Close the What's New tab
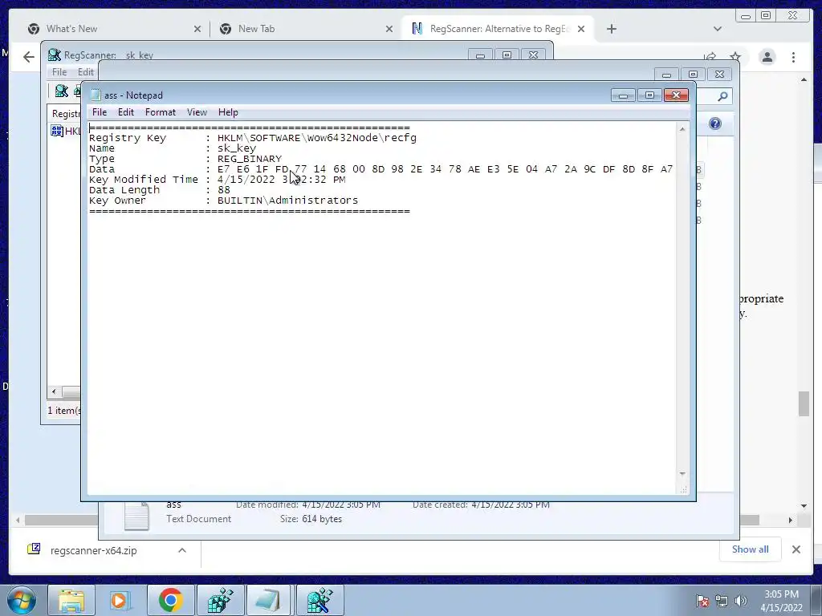822x616 pixels. (197, 29)
